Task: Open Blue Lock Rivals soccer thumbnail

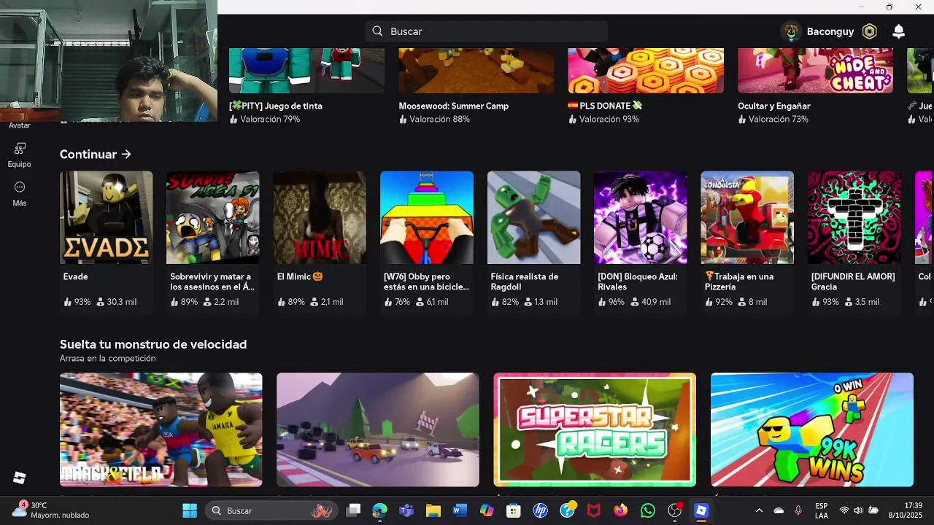Action: 641,217
